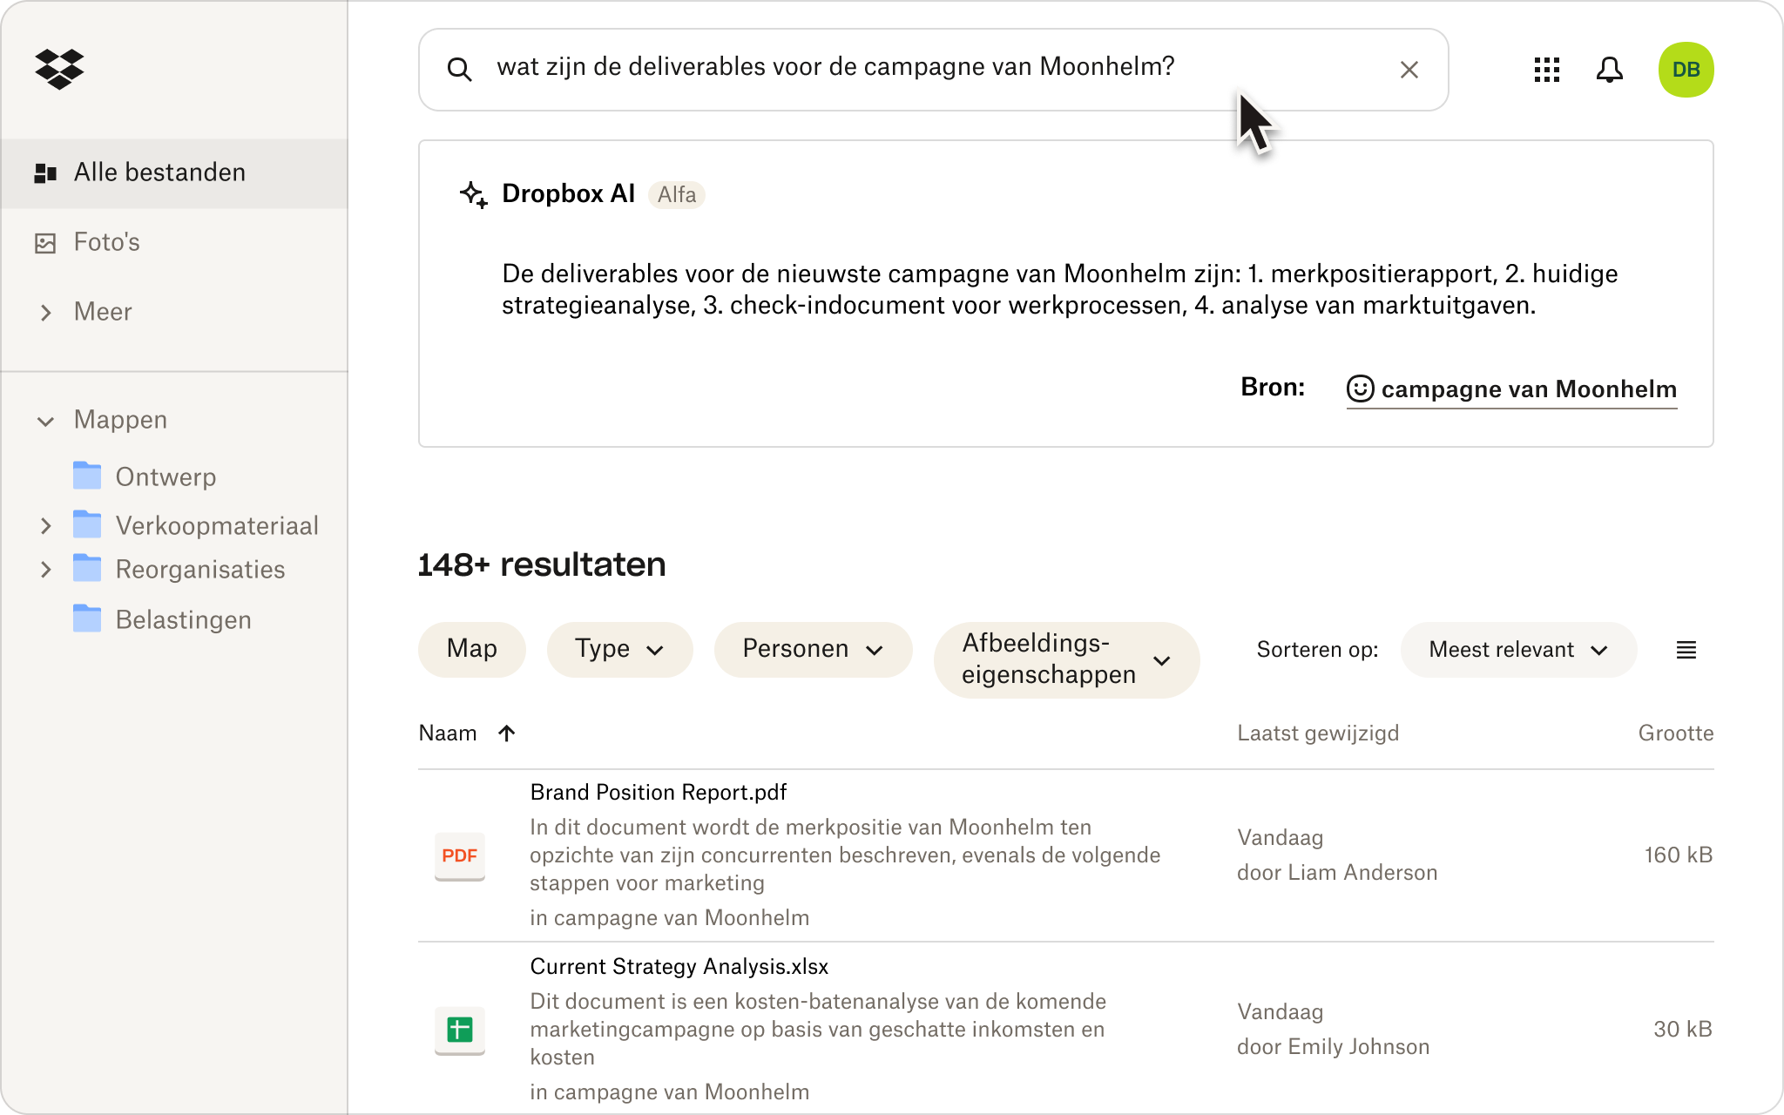1784x1115 pixels.
Task: Click Current Strategy Analysis description text
Action: pyautogui.click(x=818, y=1030)
